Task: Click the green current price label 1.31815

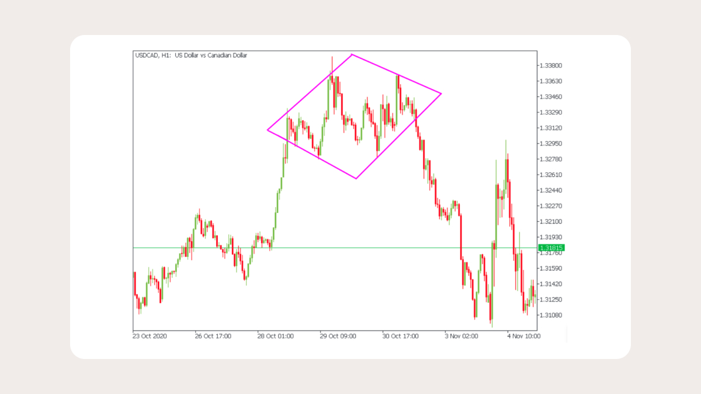Action: 552,247
